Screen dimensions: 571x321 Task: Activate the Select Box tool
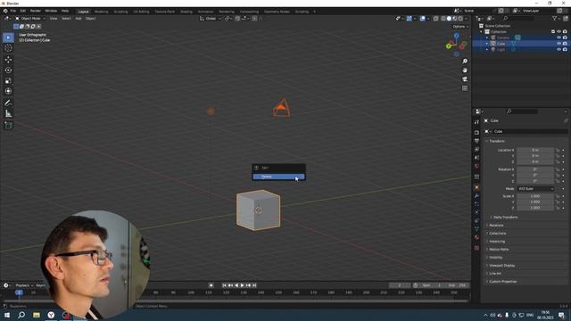8,37
